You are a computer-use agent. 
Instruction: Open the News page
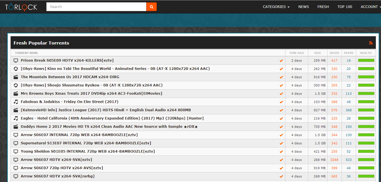[303, 7]
